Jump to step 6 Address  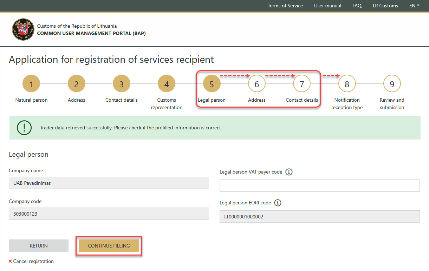coord(256,84)
